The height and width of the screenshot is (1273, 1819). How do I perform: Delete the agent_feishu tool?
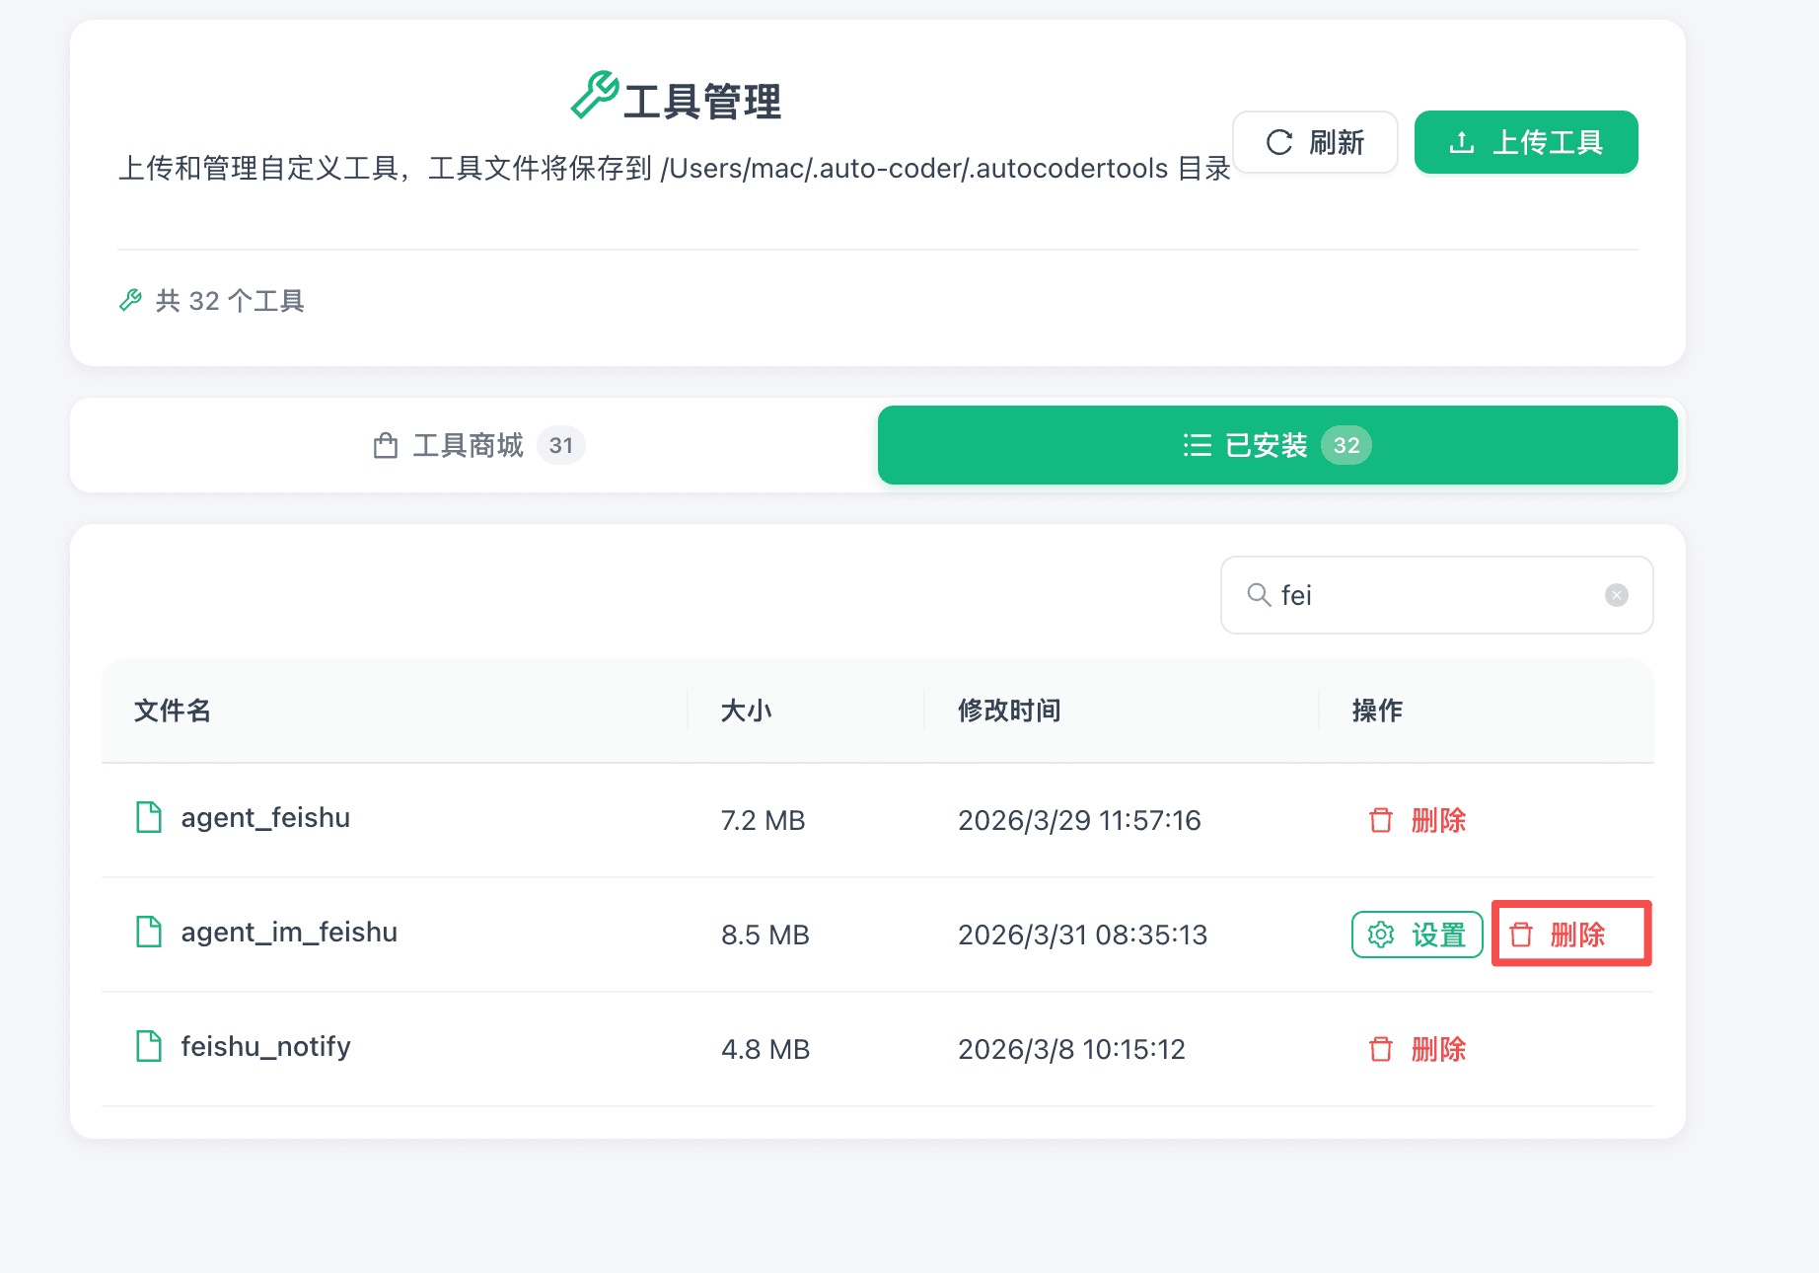[x=1418, y=820]
